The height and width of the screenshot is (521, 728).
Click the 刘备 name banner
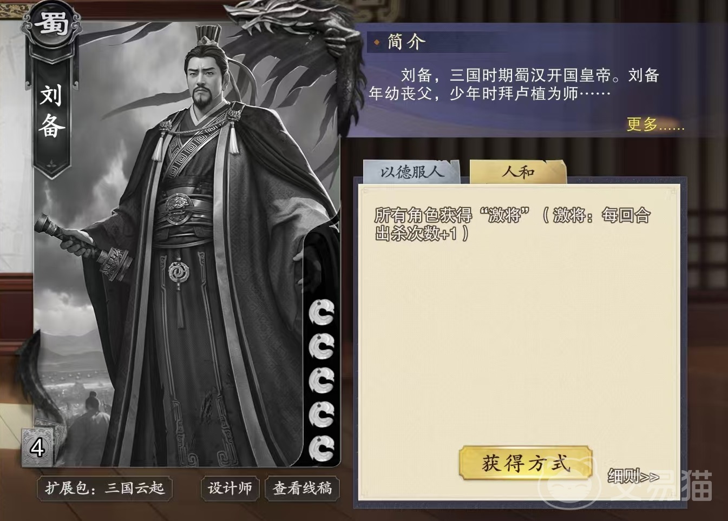point(51,112)
